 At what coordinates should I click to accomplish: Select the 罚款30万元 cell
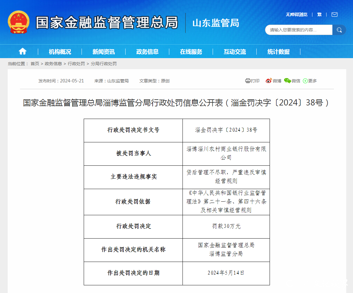[x=226, y=227]
